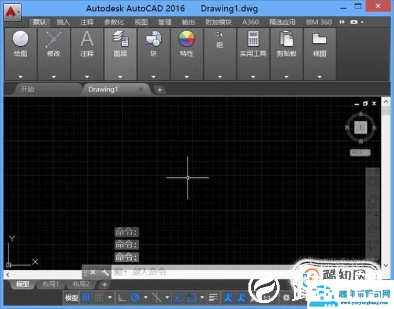Create new drawing with the plus tab
The height and width of the screenshot is (309, 394).
(159, 90)
